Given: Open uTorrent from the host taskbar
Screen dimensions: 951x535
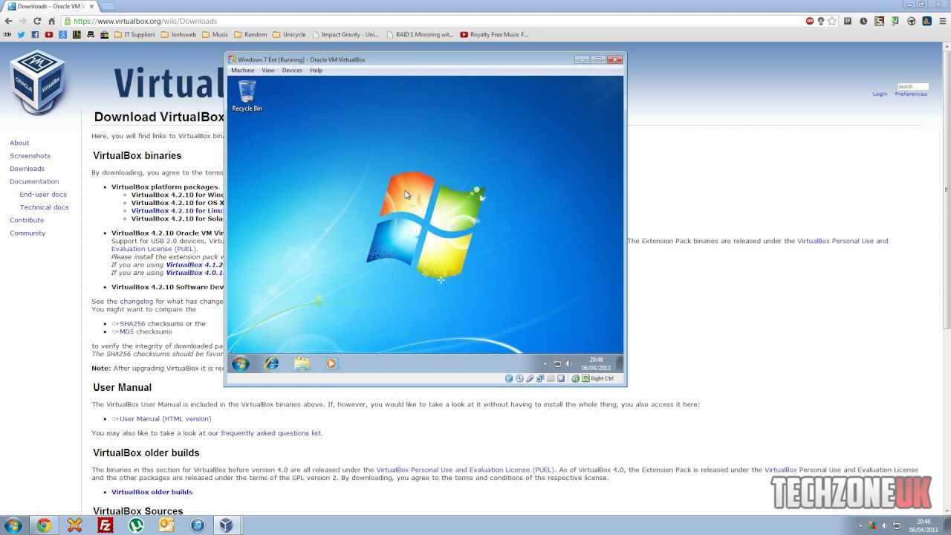Looking at the screenshot, I should click(x=136, y=525).
